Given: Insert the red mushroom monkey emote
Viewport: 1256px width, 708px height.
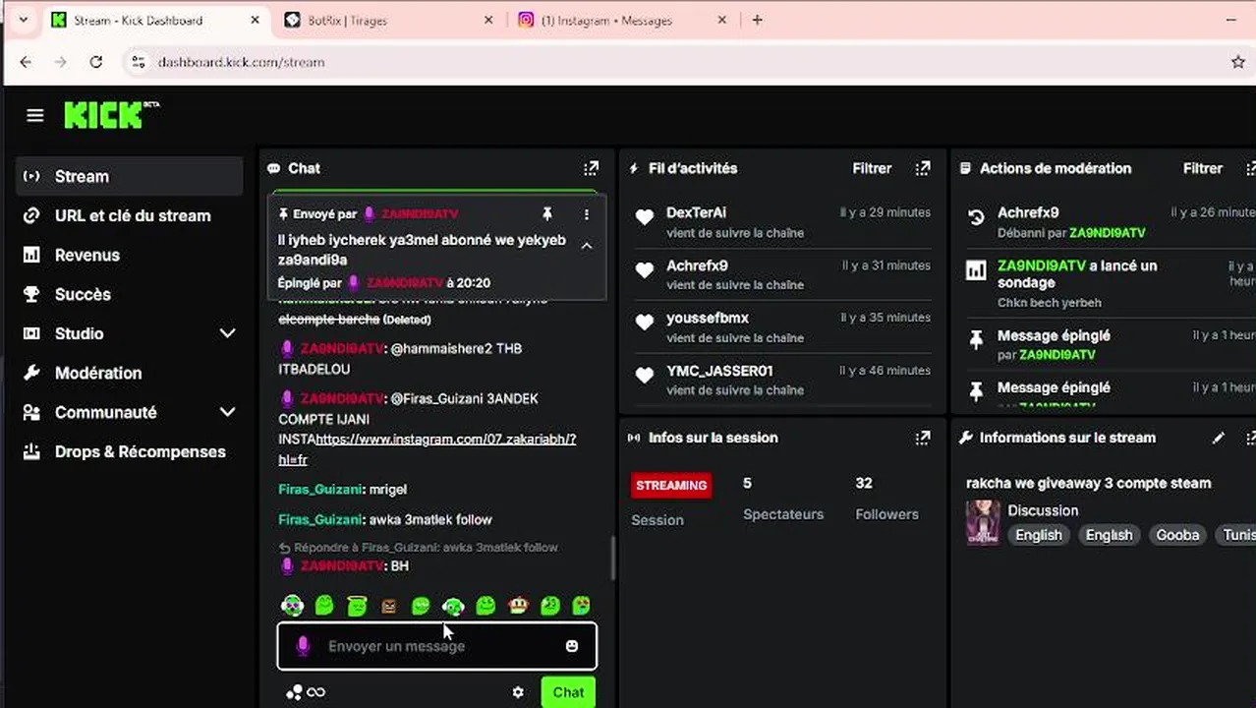Looking at the screenshot, I should point(518,606).
